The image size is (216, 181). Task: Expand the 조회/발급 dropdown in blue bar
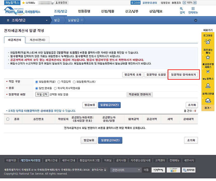47,21
